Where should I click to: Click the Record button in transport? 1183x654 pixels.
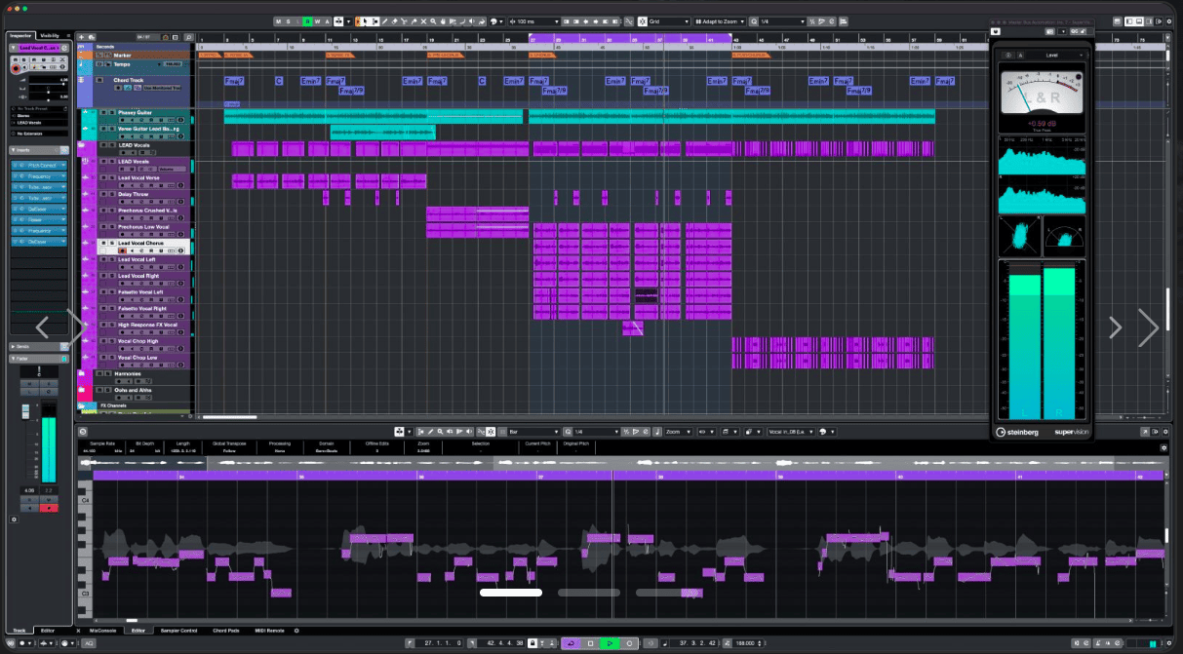(x=629, y=643)
